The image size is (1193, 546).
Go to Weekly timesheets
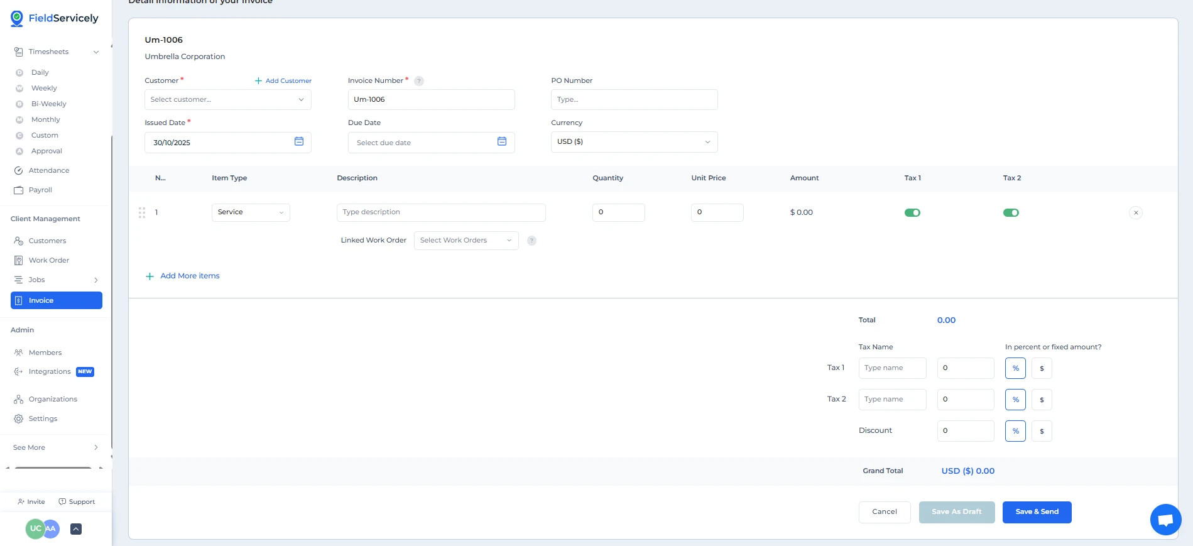click(x=44, y=88)
